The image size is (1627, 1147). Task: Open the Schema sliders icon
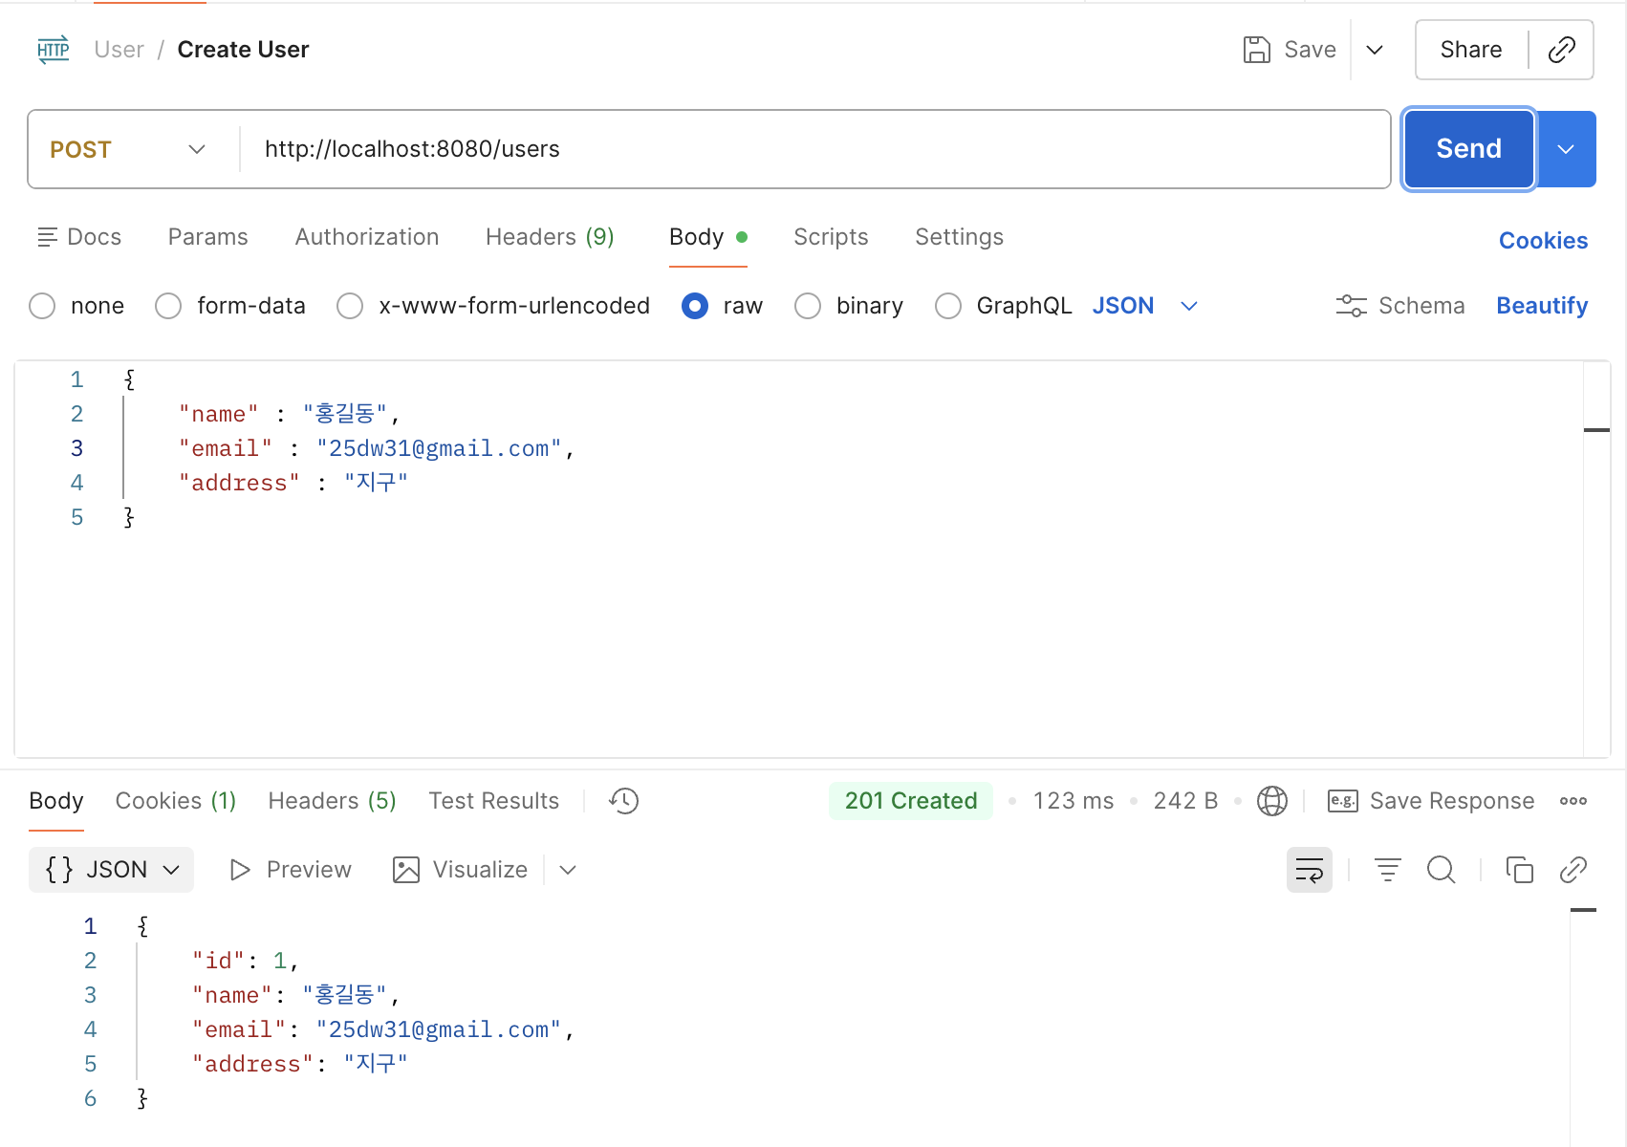[x=1351, y=306]
